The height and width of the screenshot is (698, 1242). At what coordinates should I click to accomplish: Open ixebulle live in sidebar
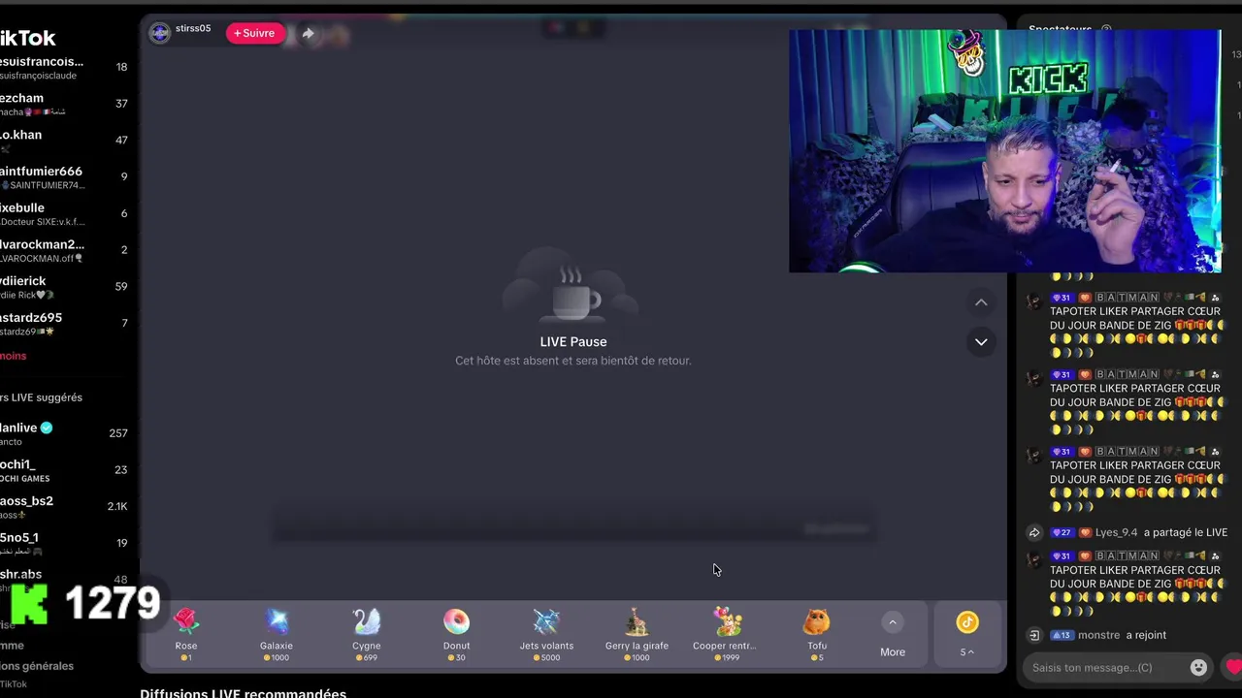point(64,213)
